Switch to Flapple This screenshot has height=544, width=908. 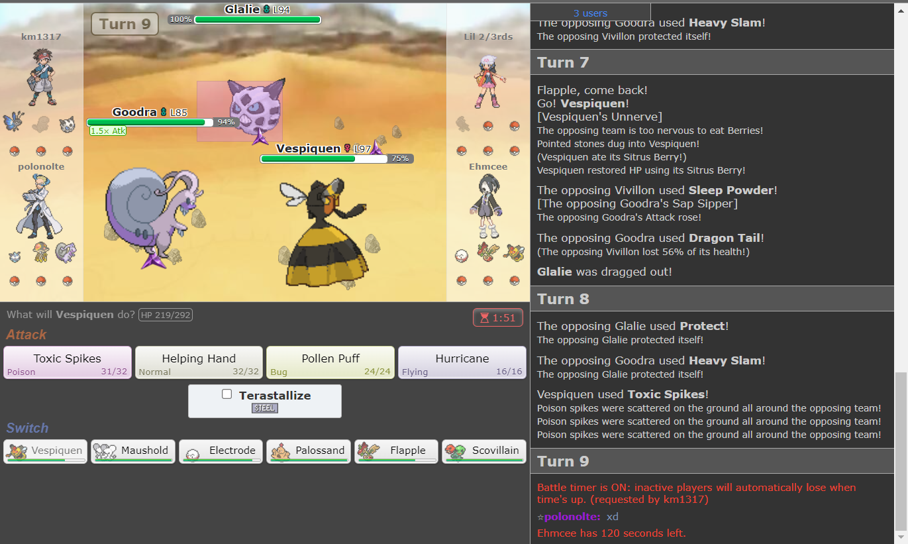(396, 451)
